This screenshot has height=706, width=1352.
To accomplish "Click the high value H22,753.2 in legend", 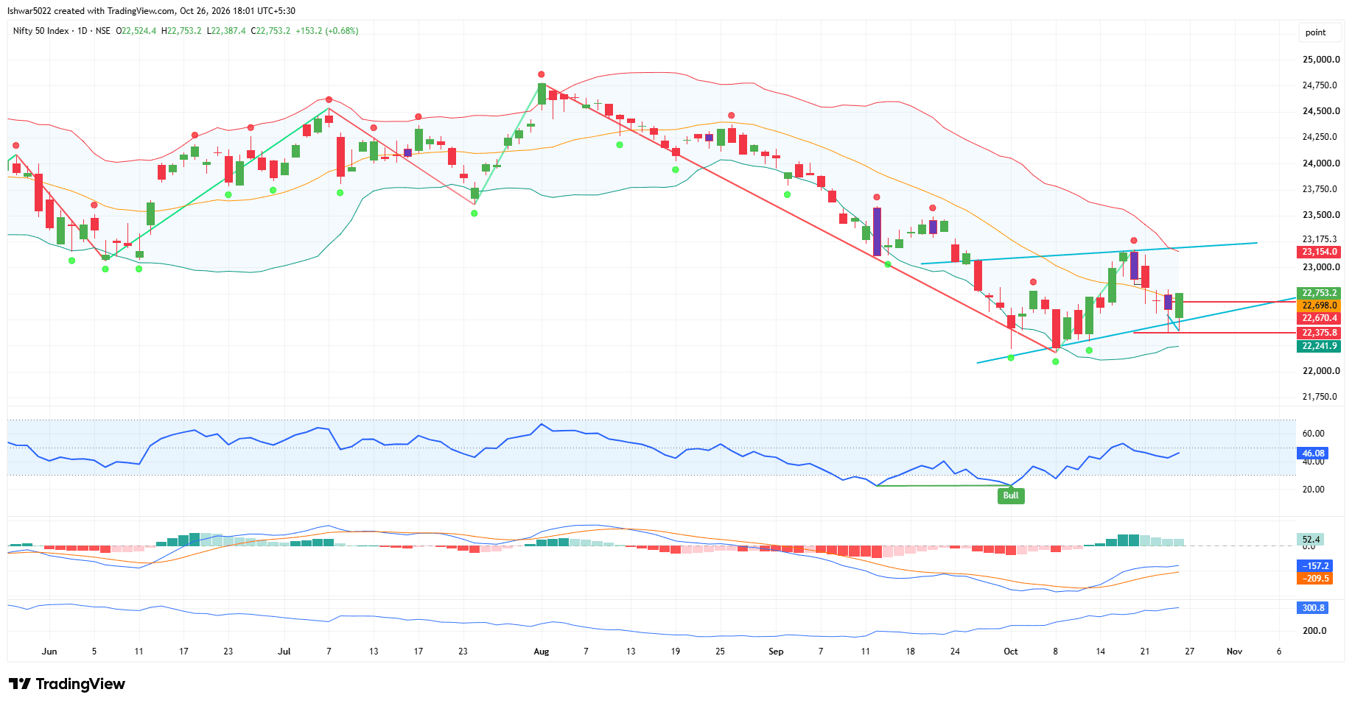I will [x=181, y=31].
